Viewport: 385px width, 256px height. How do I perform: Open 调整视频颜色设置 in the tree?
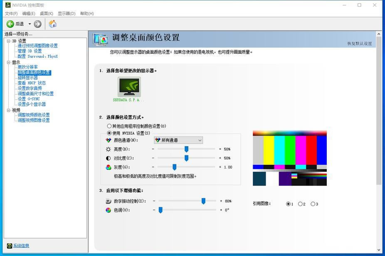(34, 115)
